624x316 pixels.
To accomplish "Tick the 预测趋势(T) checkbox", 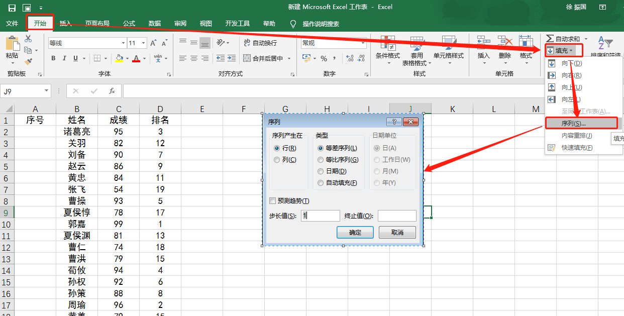I will (273, 201).
